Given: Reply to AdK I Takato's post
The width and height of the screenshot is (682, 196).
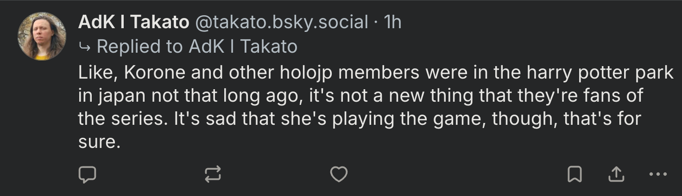Looking at the screenshot, I should coord(87,174).
